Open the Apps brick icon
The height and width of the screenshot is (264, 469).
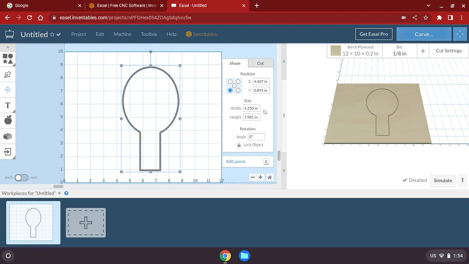pyautogui.click(x=8, y=136)
